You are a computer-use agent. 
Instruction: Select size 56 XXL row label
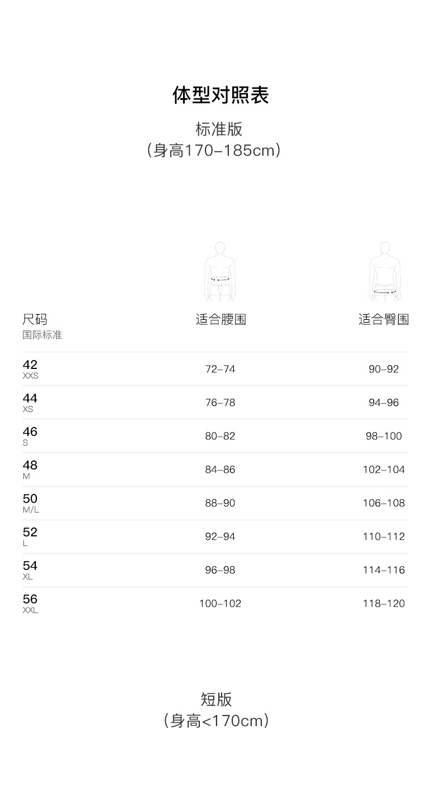pos(30,603)
